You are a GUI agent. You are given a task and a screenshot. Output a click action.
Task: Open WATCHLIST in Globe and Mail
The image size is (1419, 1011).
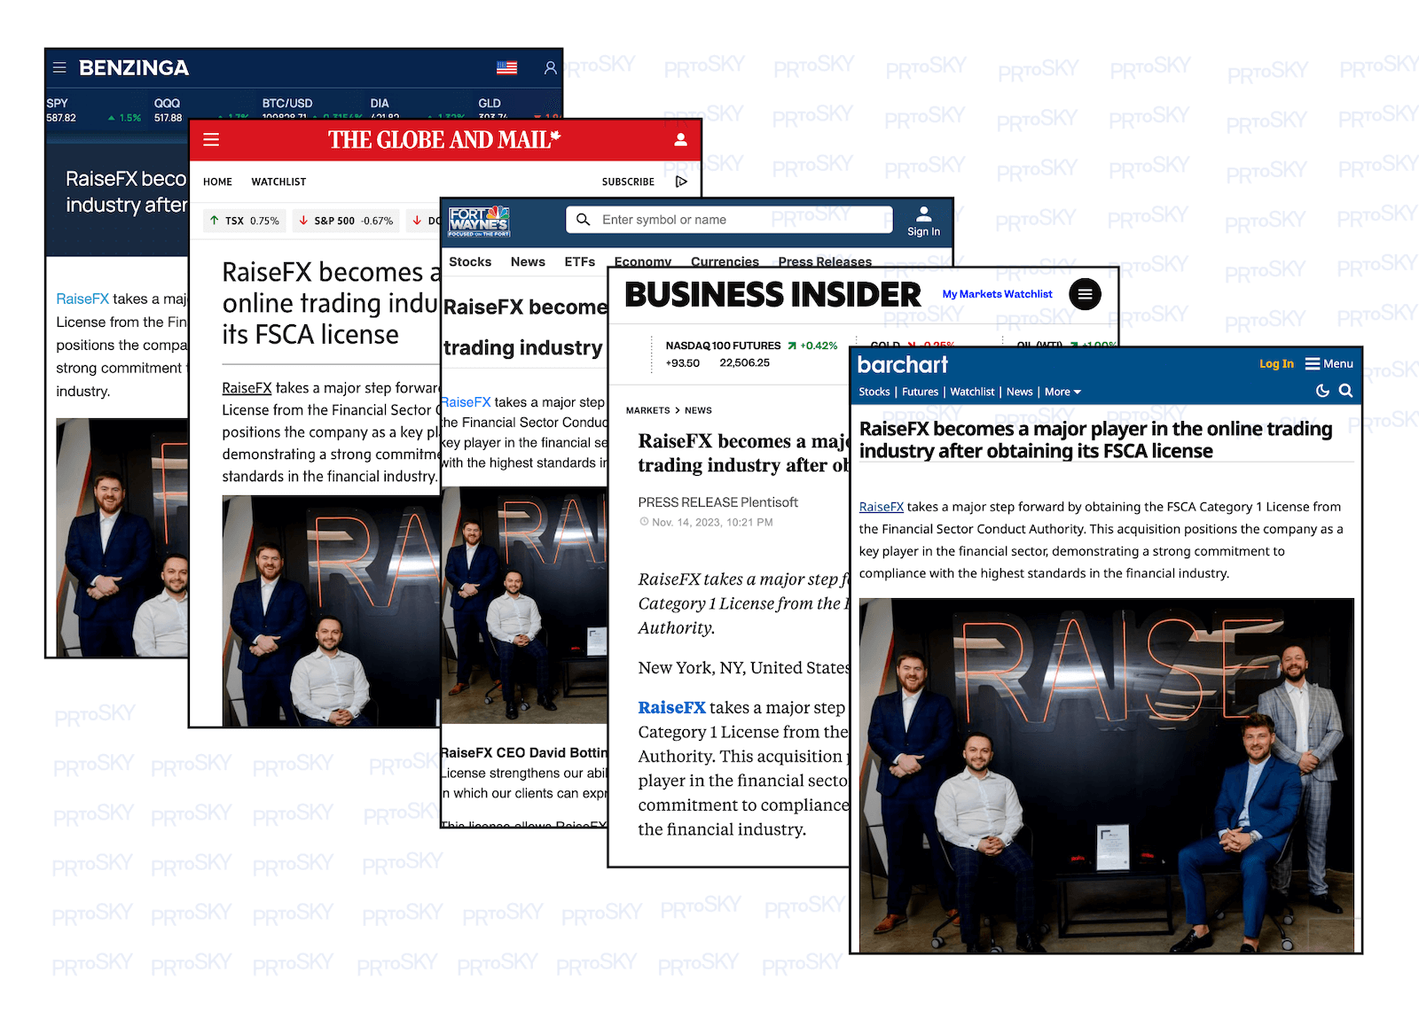[278, 182]
